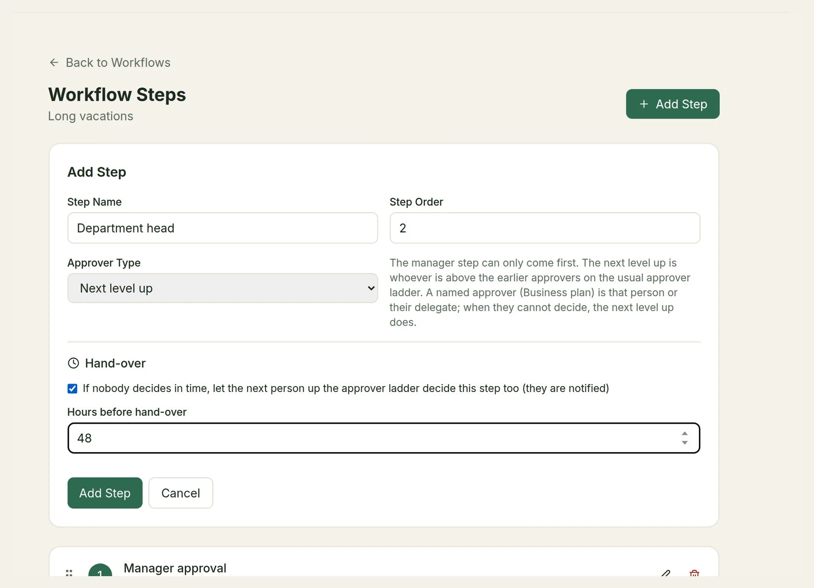
Task: Increase hand-over hours with up arrow
Action: click(685, 433)
